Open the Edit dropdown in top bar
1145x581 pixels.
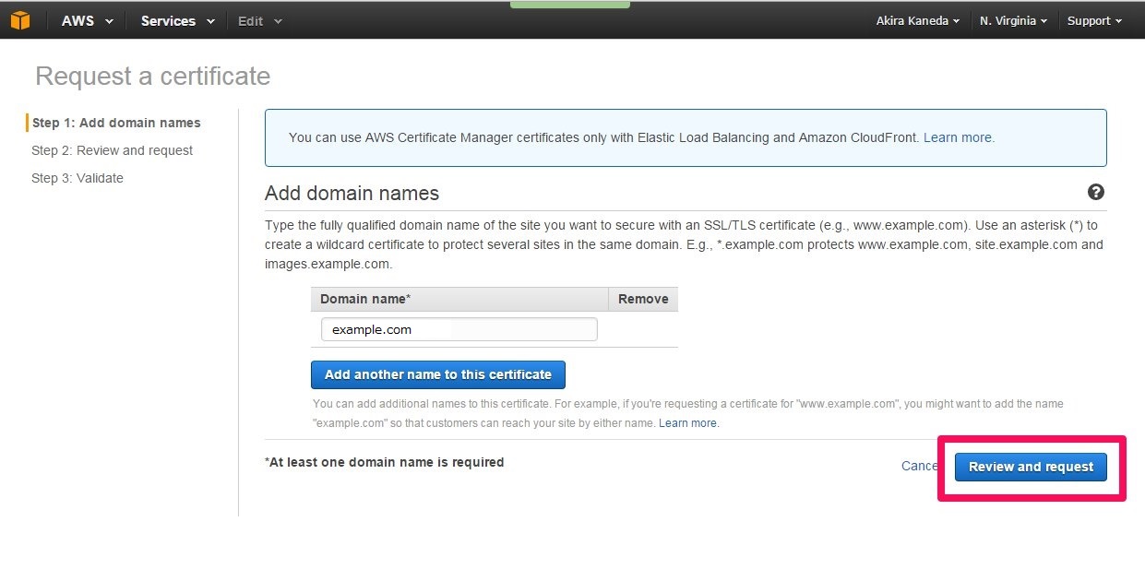[x=260, y=20]
